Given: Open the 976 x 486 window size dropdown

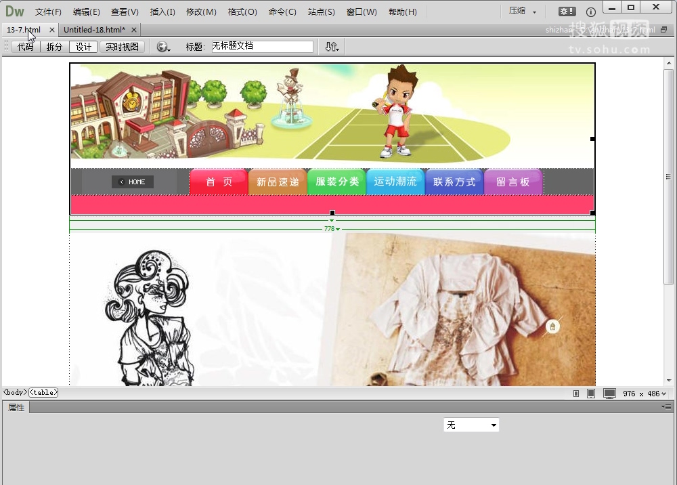Looking at the screenshot, I should 645,394.
